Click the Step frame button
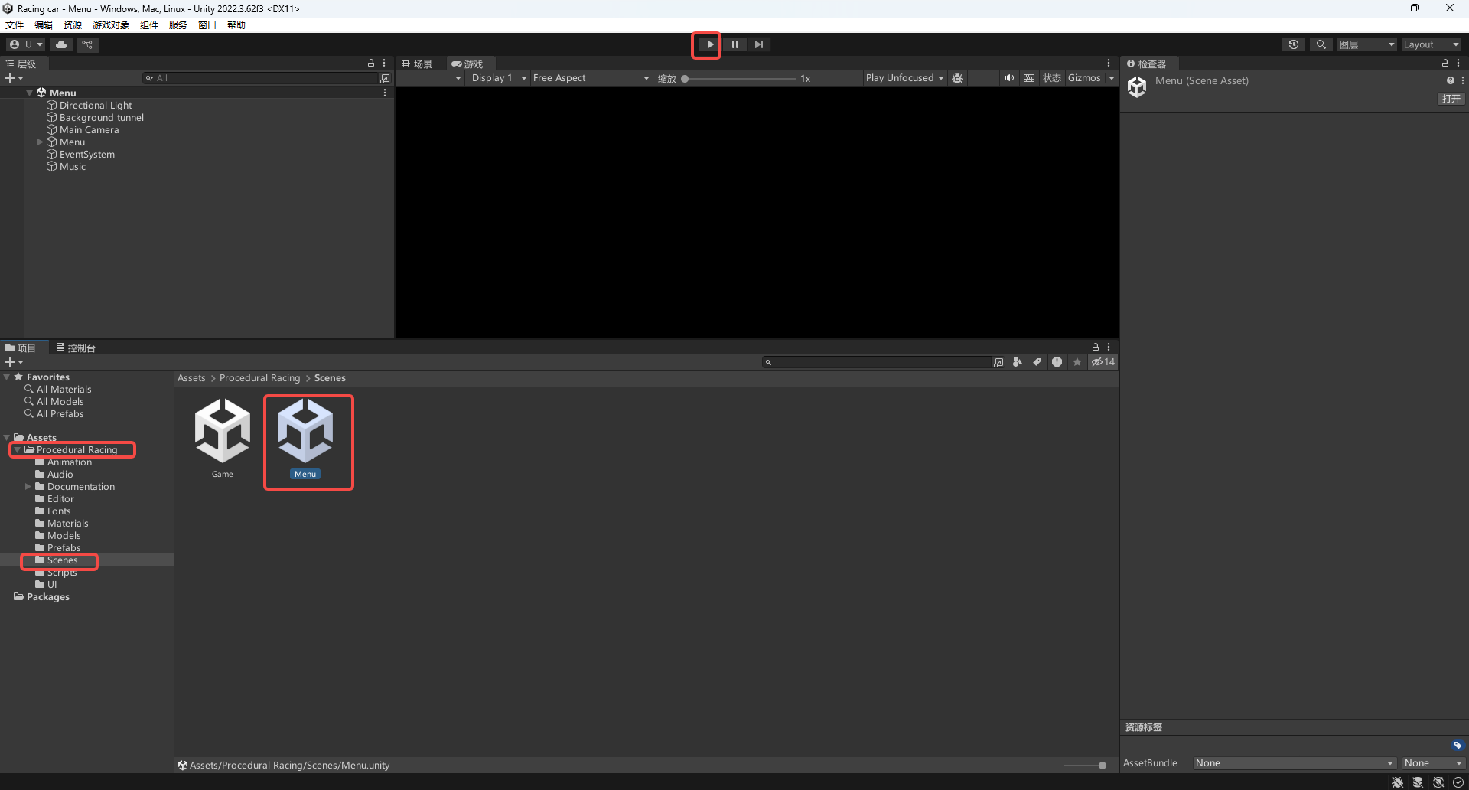 pos(758,44)
